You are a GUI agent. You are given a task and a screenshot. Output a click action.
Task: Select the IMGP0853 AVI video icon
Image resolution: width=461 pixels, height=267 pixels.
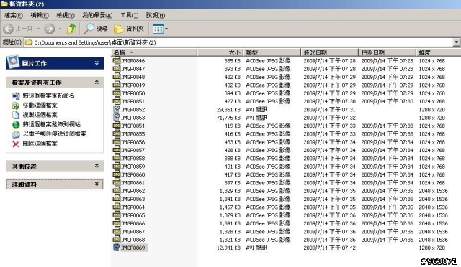pyautogui.click(x=117, y=117)
